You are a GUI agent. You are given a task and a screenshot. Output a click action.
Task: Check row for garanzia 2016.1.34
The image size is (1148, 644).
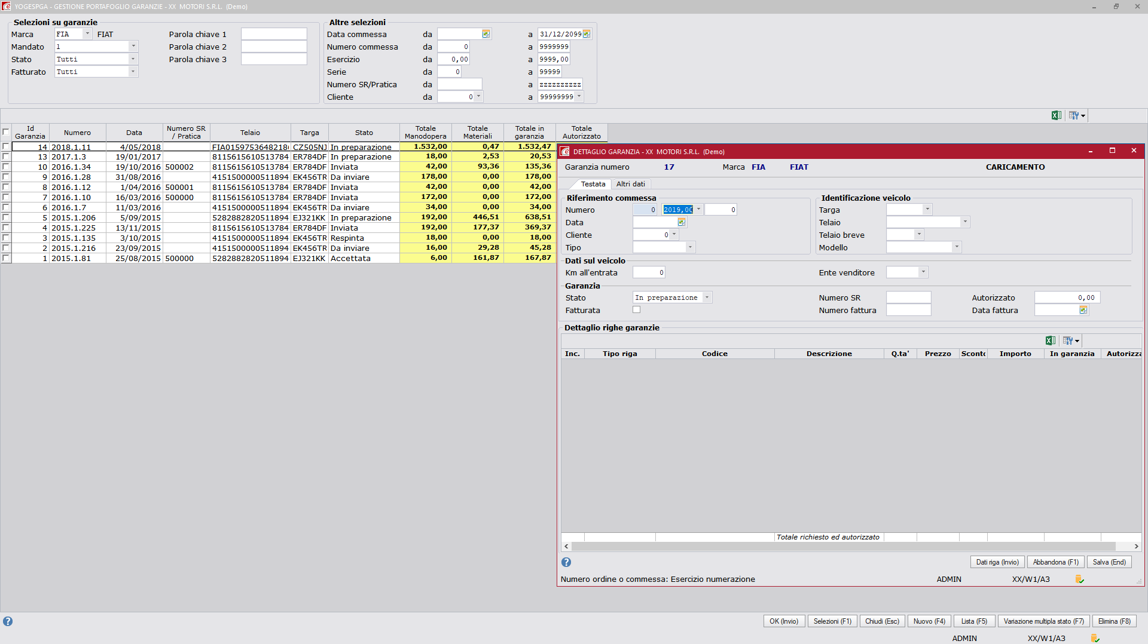tap(6, 167)
